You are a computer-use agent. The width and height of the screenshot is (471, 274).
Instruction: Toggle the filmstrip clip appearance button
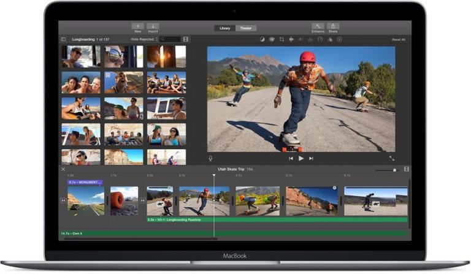186,39
